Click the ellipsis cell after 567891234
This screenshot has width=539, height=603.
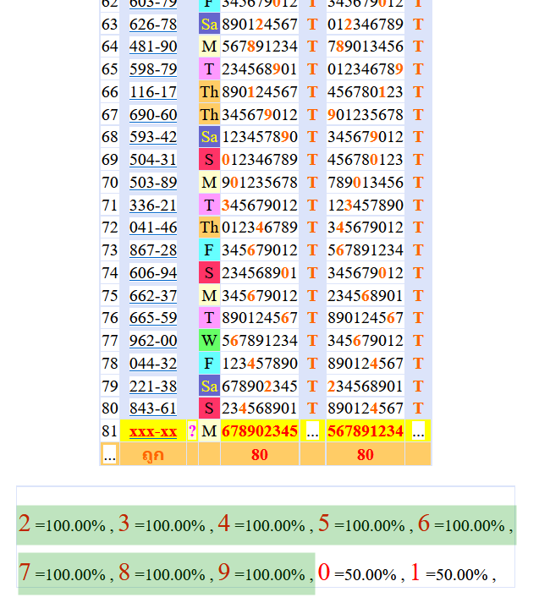pyautogui.click(x=418, y=431)
